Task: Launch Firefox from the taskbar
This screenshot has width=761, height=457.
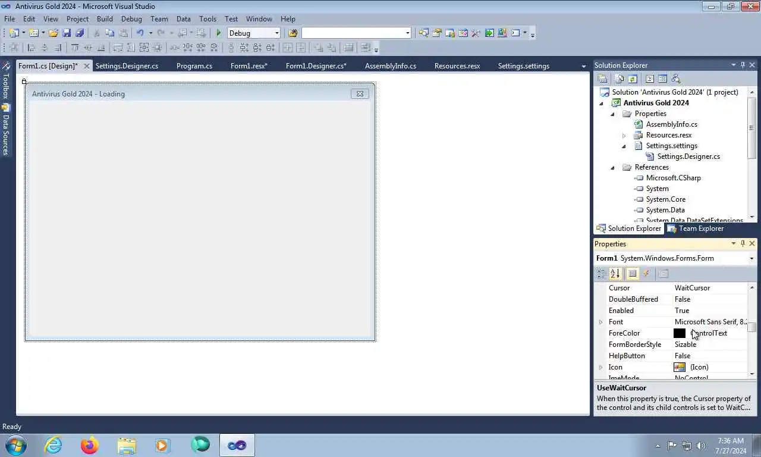Action: [90, 445]
